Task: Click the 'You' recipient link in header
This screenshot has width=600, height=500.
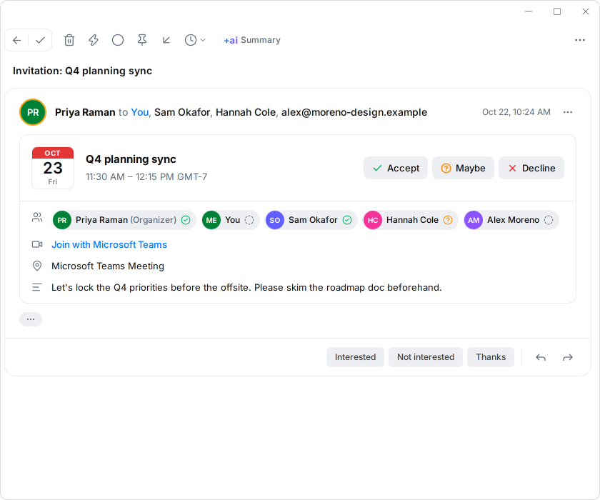Action: pyautogui.click(x=140, y=112)
